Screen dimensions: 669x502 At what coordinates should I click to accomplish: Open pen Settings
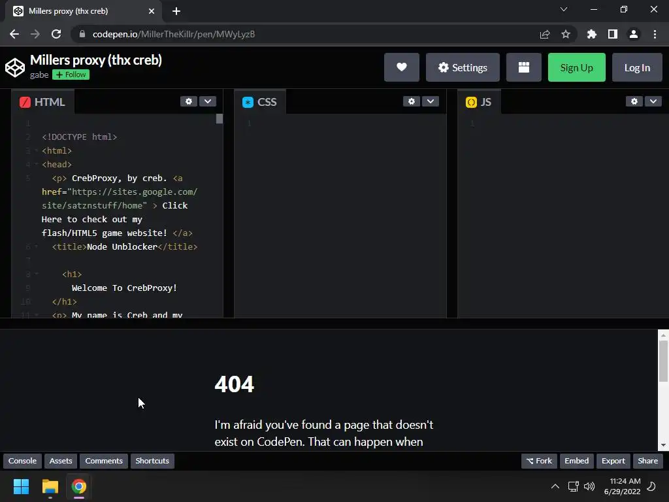[x=463, y=67]
